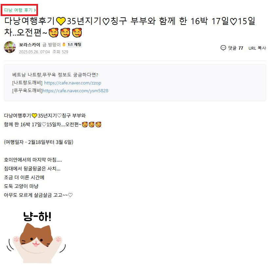Click the speech bubble comment icon
The height and width of the screenshot is (266, 272).
(223, 48)
